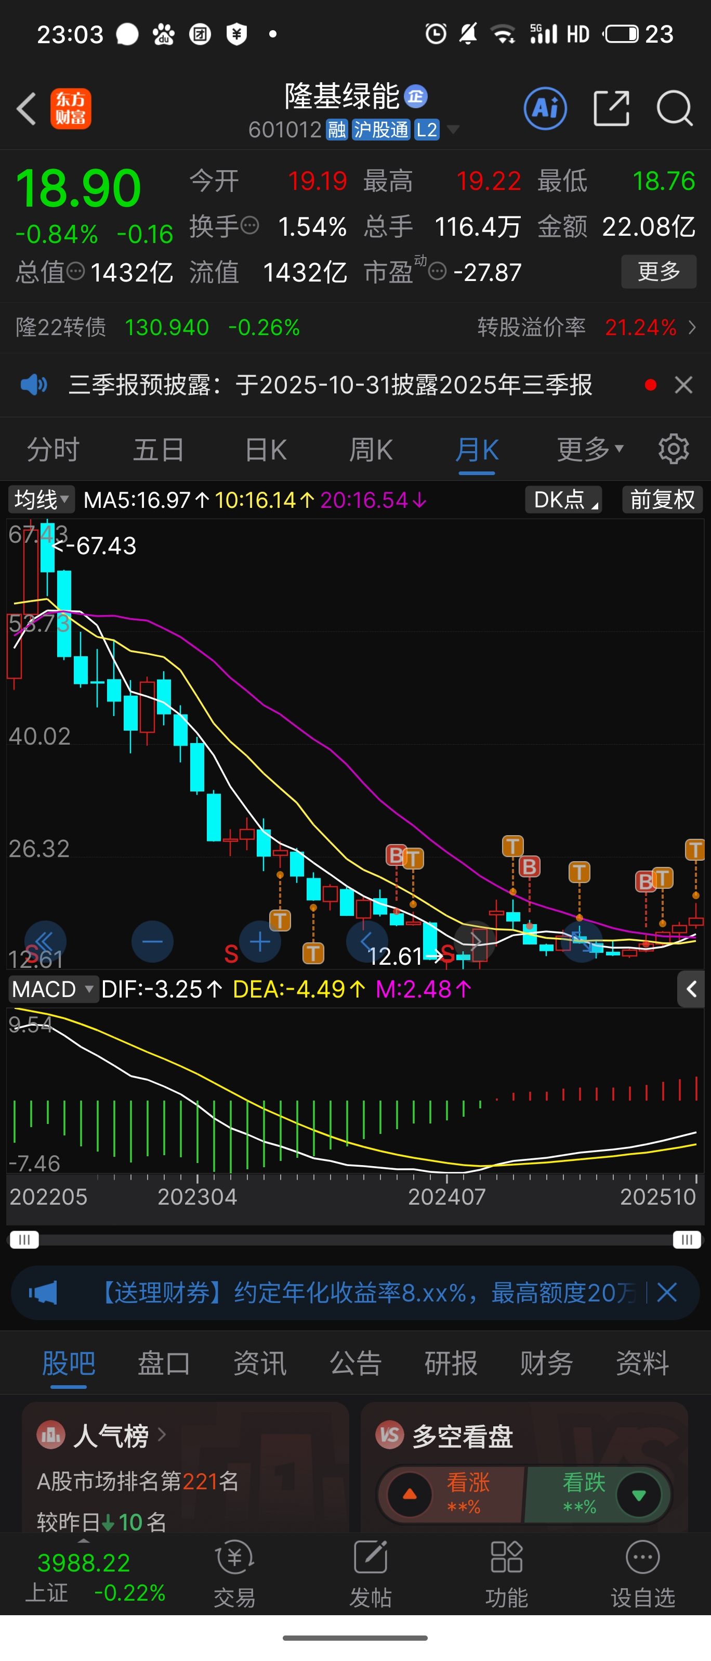Tap the L2 level badge
The image size is (711, 1661).
(426, 130)
